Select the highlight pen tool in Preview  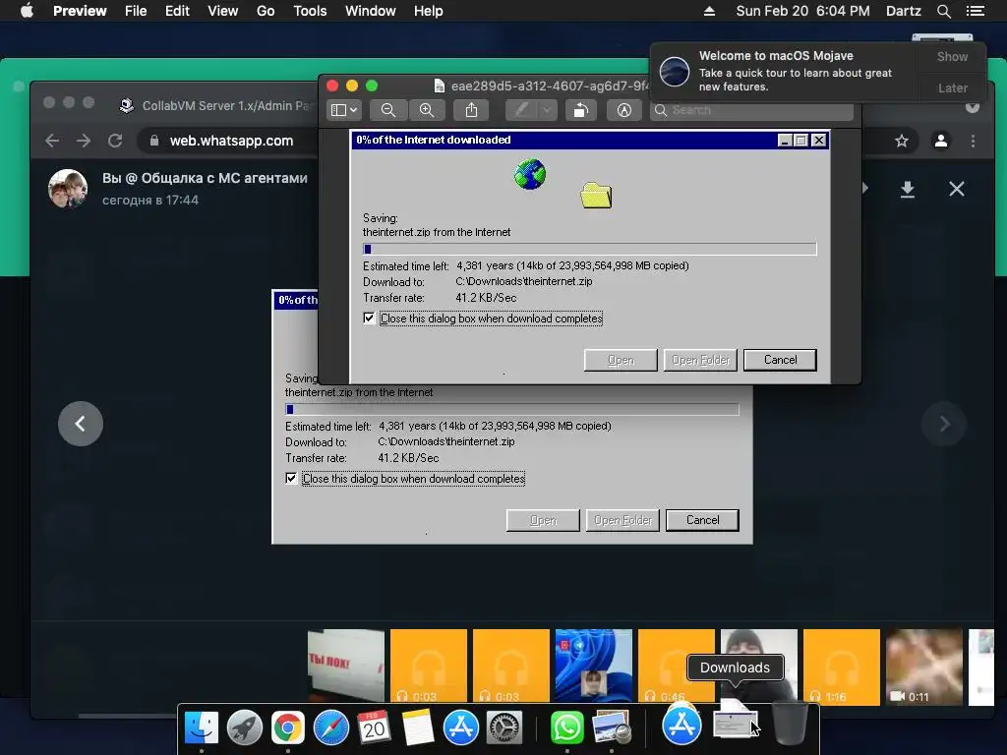pyautogui.click(x=521, y=110)
